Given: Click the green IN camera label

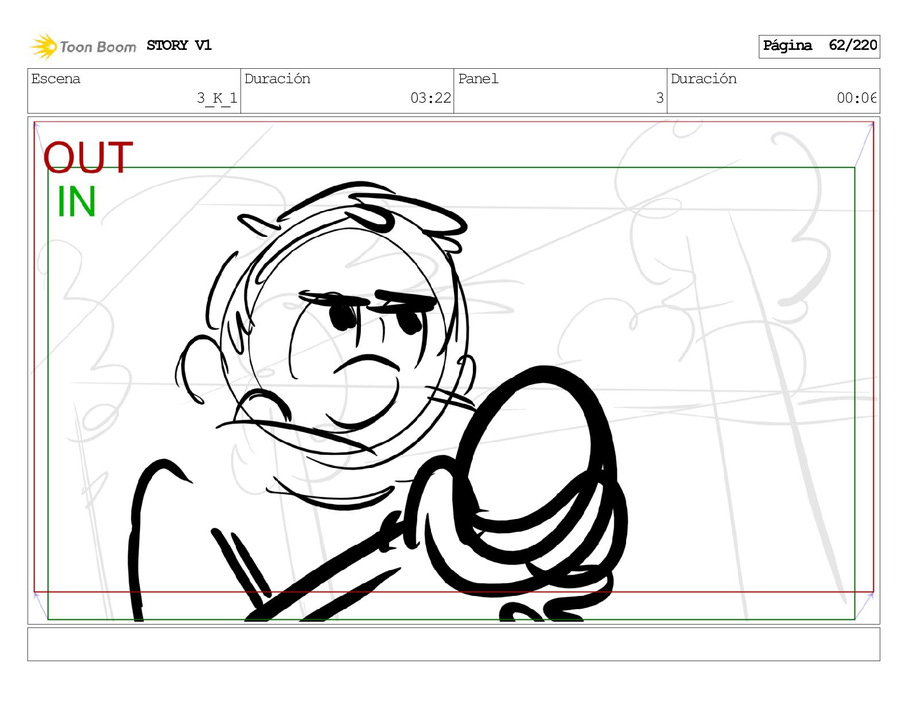Looking at the screenshot, I should click(x=76, y=202).
